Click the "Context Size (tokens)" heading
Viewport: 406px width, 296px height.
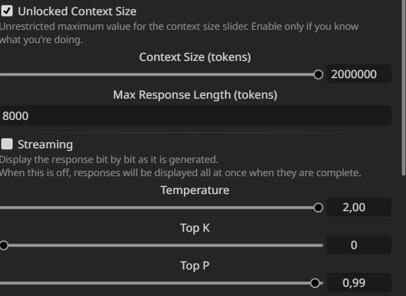[x=195, y=57]
